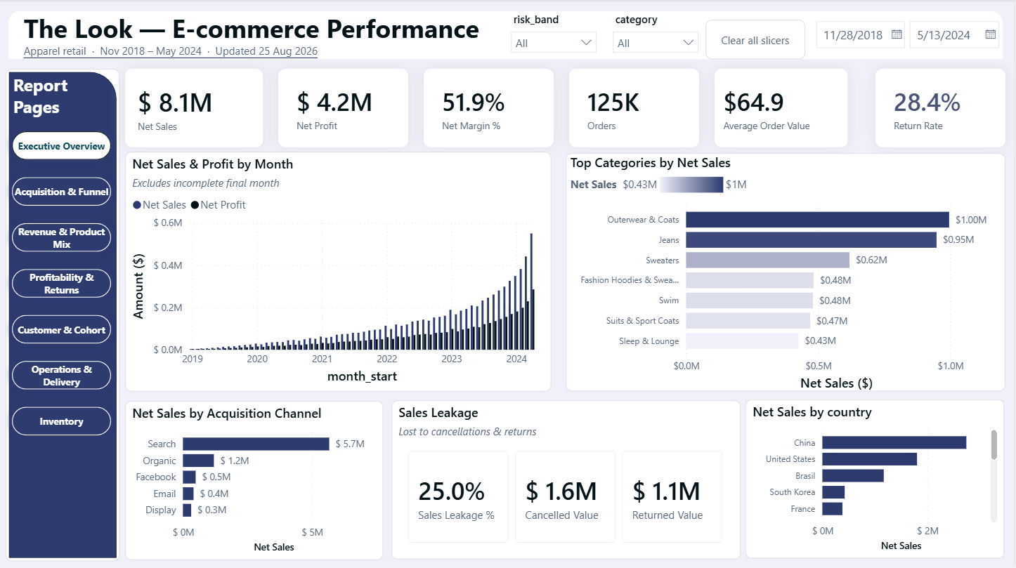This screenshot has height=568, width=1016.
Task: Click the '$ 8.1M' Net Sales value
Action: click(x=175, y=103)
